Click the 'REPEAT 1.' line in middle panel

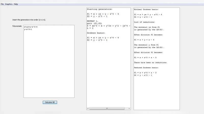pyautogui.click(x=93, y=21)
